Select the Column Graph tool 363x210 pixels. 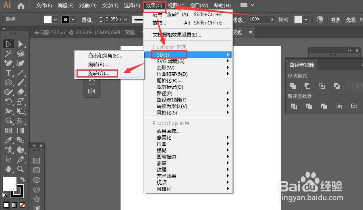point(21,150)
